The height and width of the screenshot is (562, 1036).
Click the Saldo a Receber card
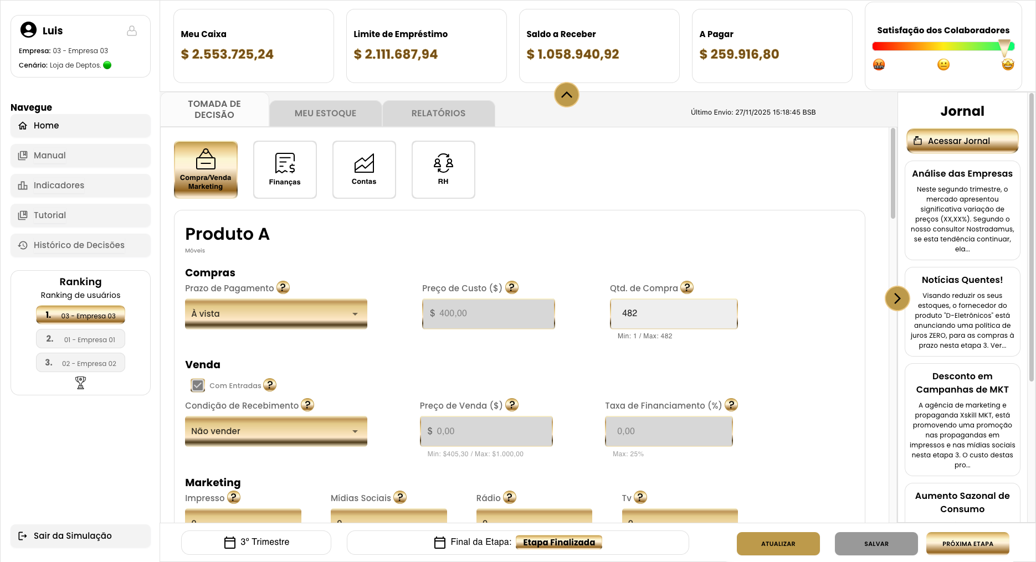(599, 46)
